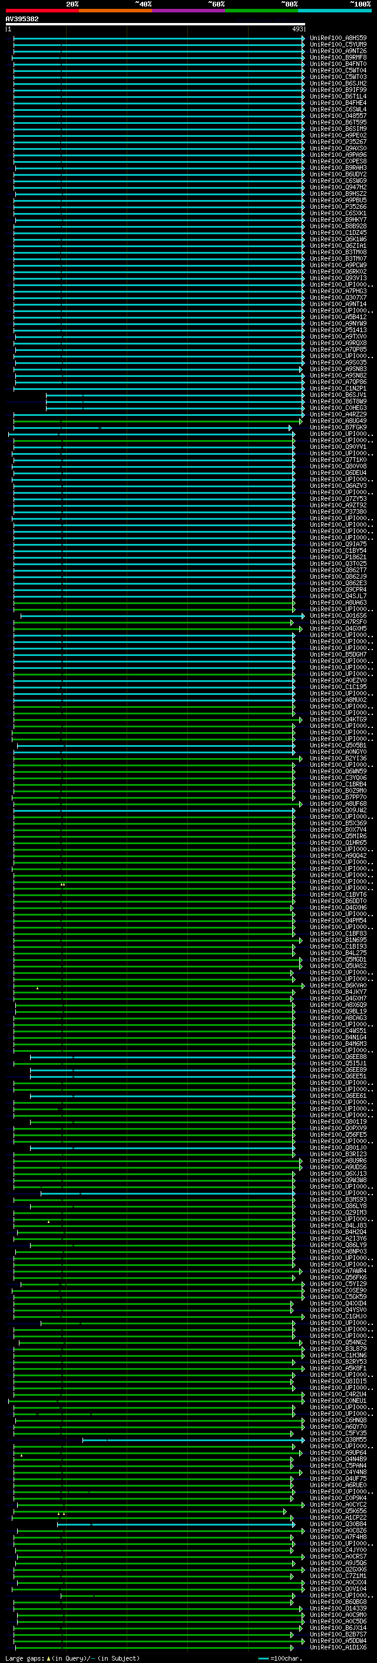Select the UniRef100_B6T8W9 label
The width and height of the screenshot is (377, 1663).
(338, 401)
